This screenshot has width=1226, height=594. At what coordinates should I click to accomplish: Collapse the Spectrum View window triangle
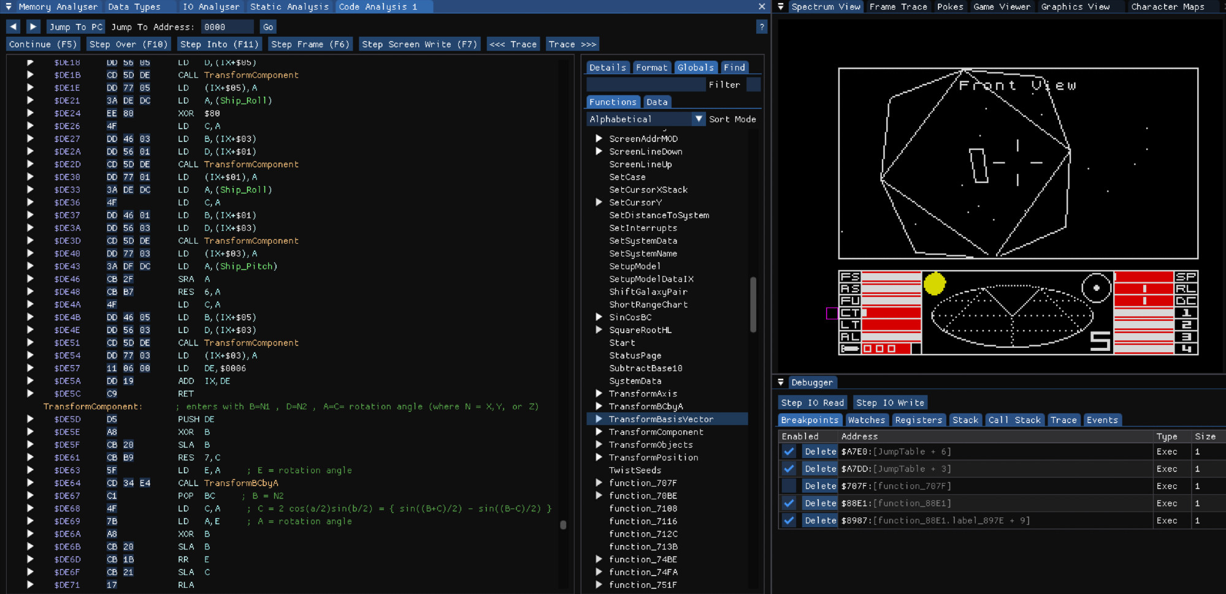click(x=781, y=7)
